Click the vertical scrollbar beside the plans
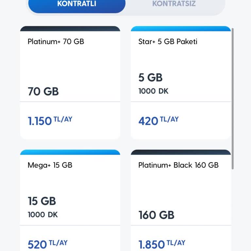The height and width of the screenshot is (251, 251). (x=233, y=98)
